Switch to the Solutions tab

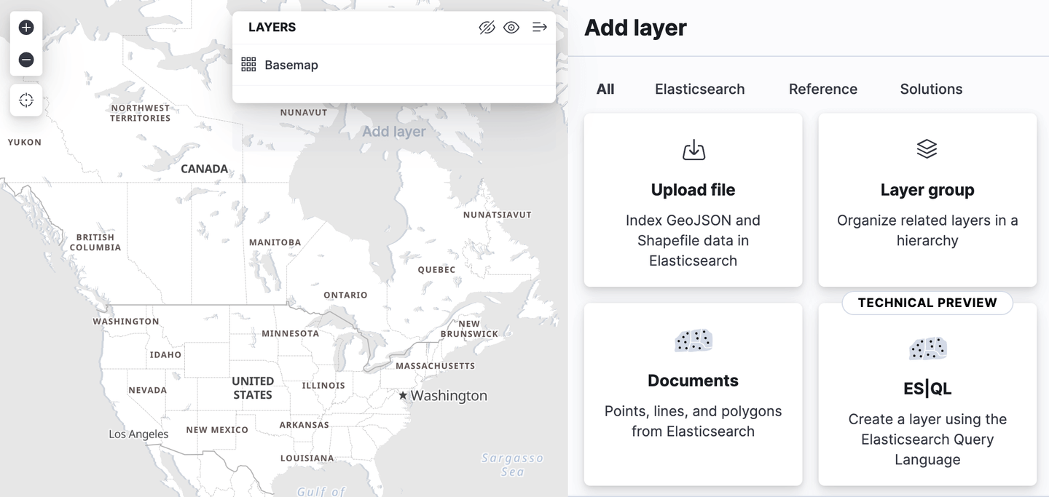(x=930, y=89)
